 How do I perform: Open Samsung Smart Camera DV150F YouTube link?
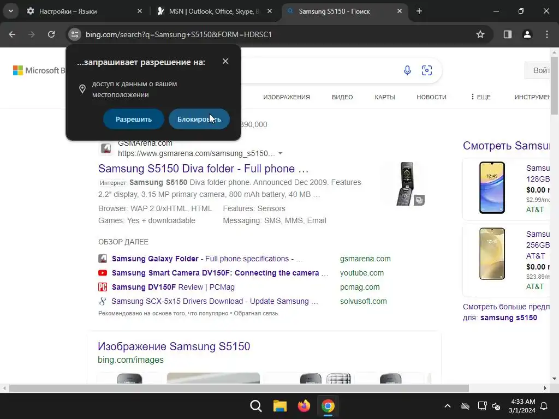tap(219, 273)
